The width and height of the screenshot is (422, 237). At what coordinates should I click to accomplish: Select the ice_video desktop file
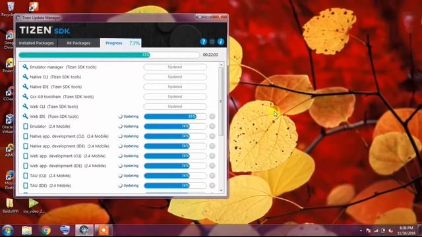[34, 206]
